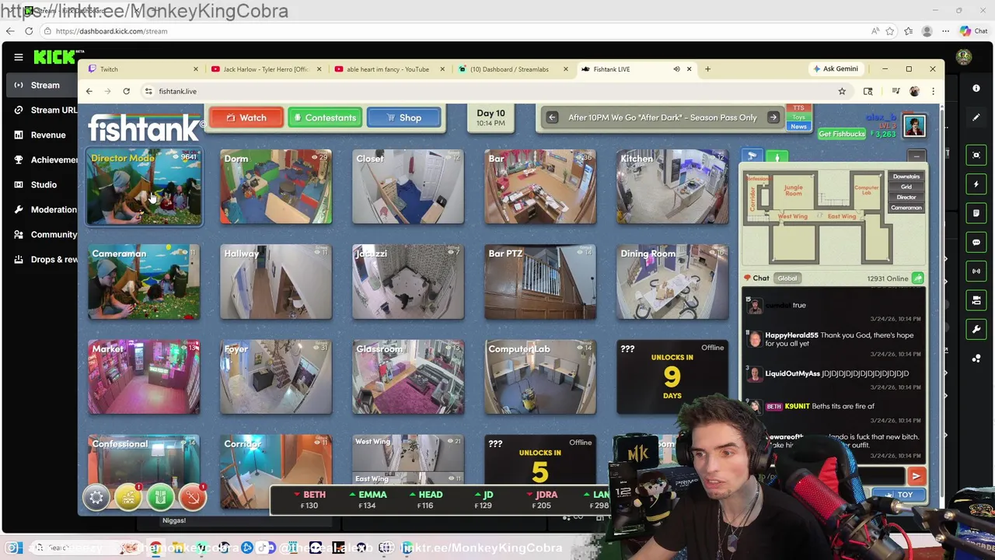Open Ask Gemini button
This screenshot has width=995, height=560.
click(x=836, y=69)
